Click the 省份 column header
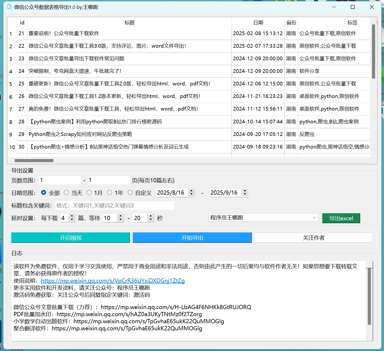The image size is (384, 351). coord(291,23)
